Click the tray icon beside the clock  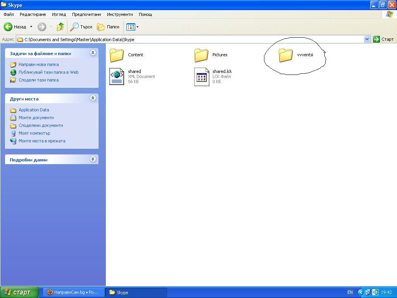(375, 293)
